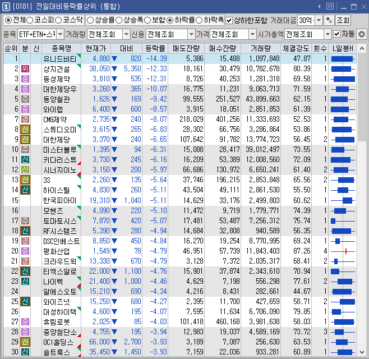Sort by 등락률 column header
This screenshot has height=359, width=369.
[155, 48]
